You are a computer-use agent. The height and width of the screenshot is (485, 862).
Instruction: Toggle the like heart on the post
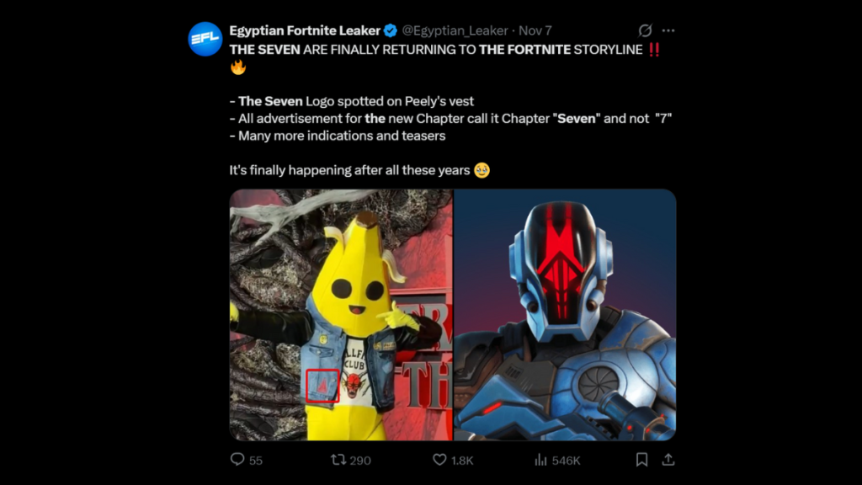(438, 461)
